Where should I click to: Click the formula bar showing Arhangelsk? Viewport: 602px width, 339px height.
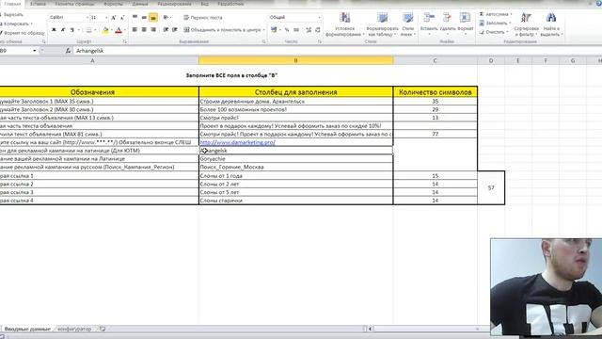[x=338, y=51]
